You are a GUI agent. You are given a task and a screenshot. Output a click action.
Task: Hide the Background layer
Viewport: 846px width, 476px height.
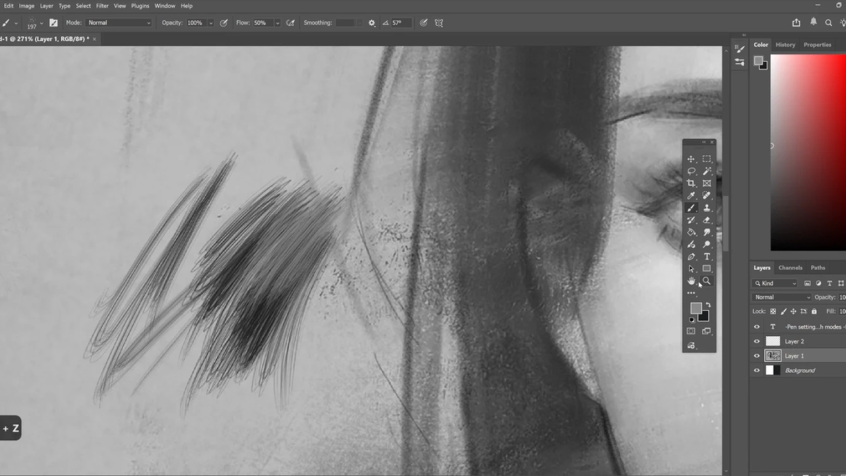(x=757, y=370)
